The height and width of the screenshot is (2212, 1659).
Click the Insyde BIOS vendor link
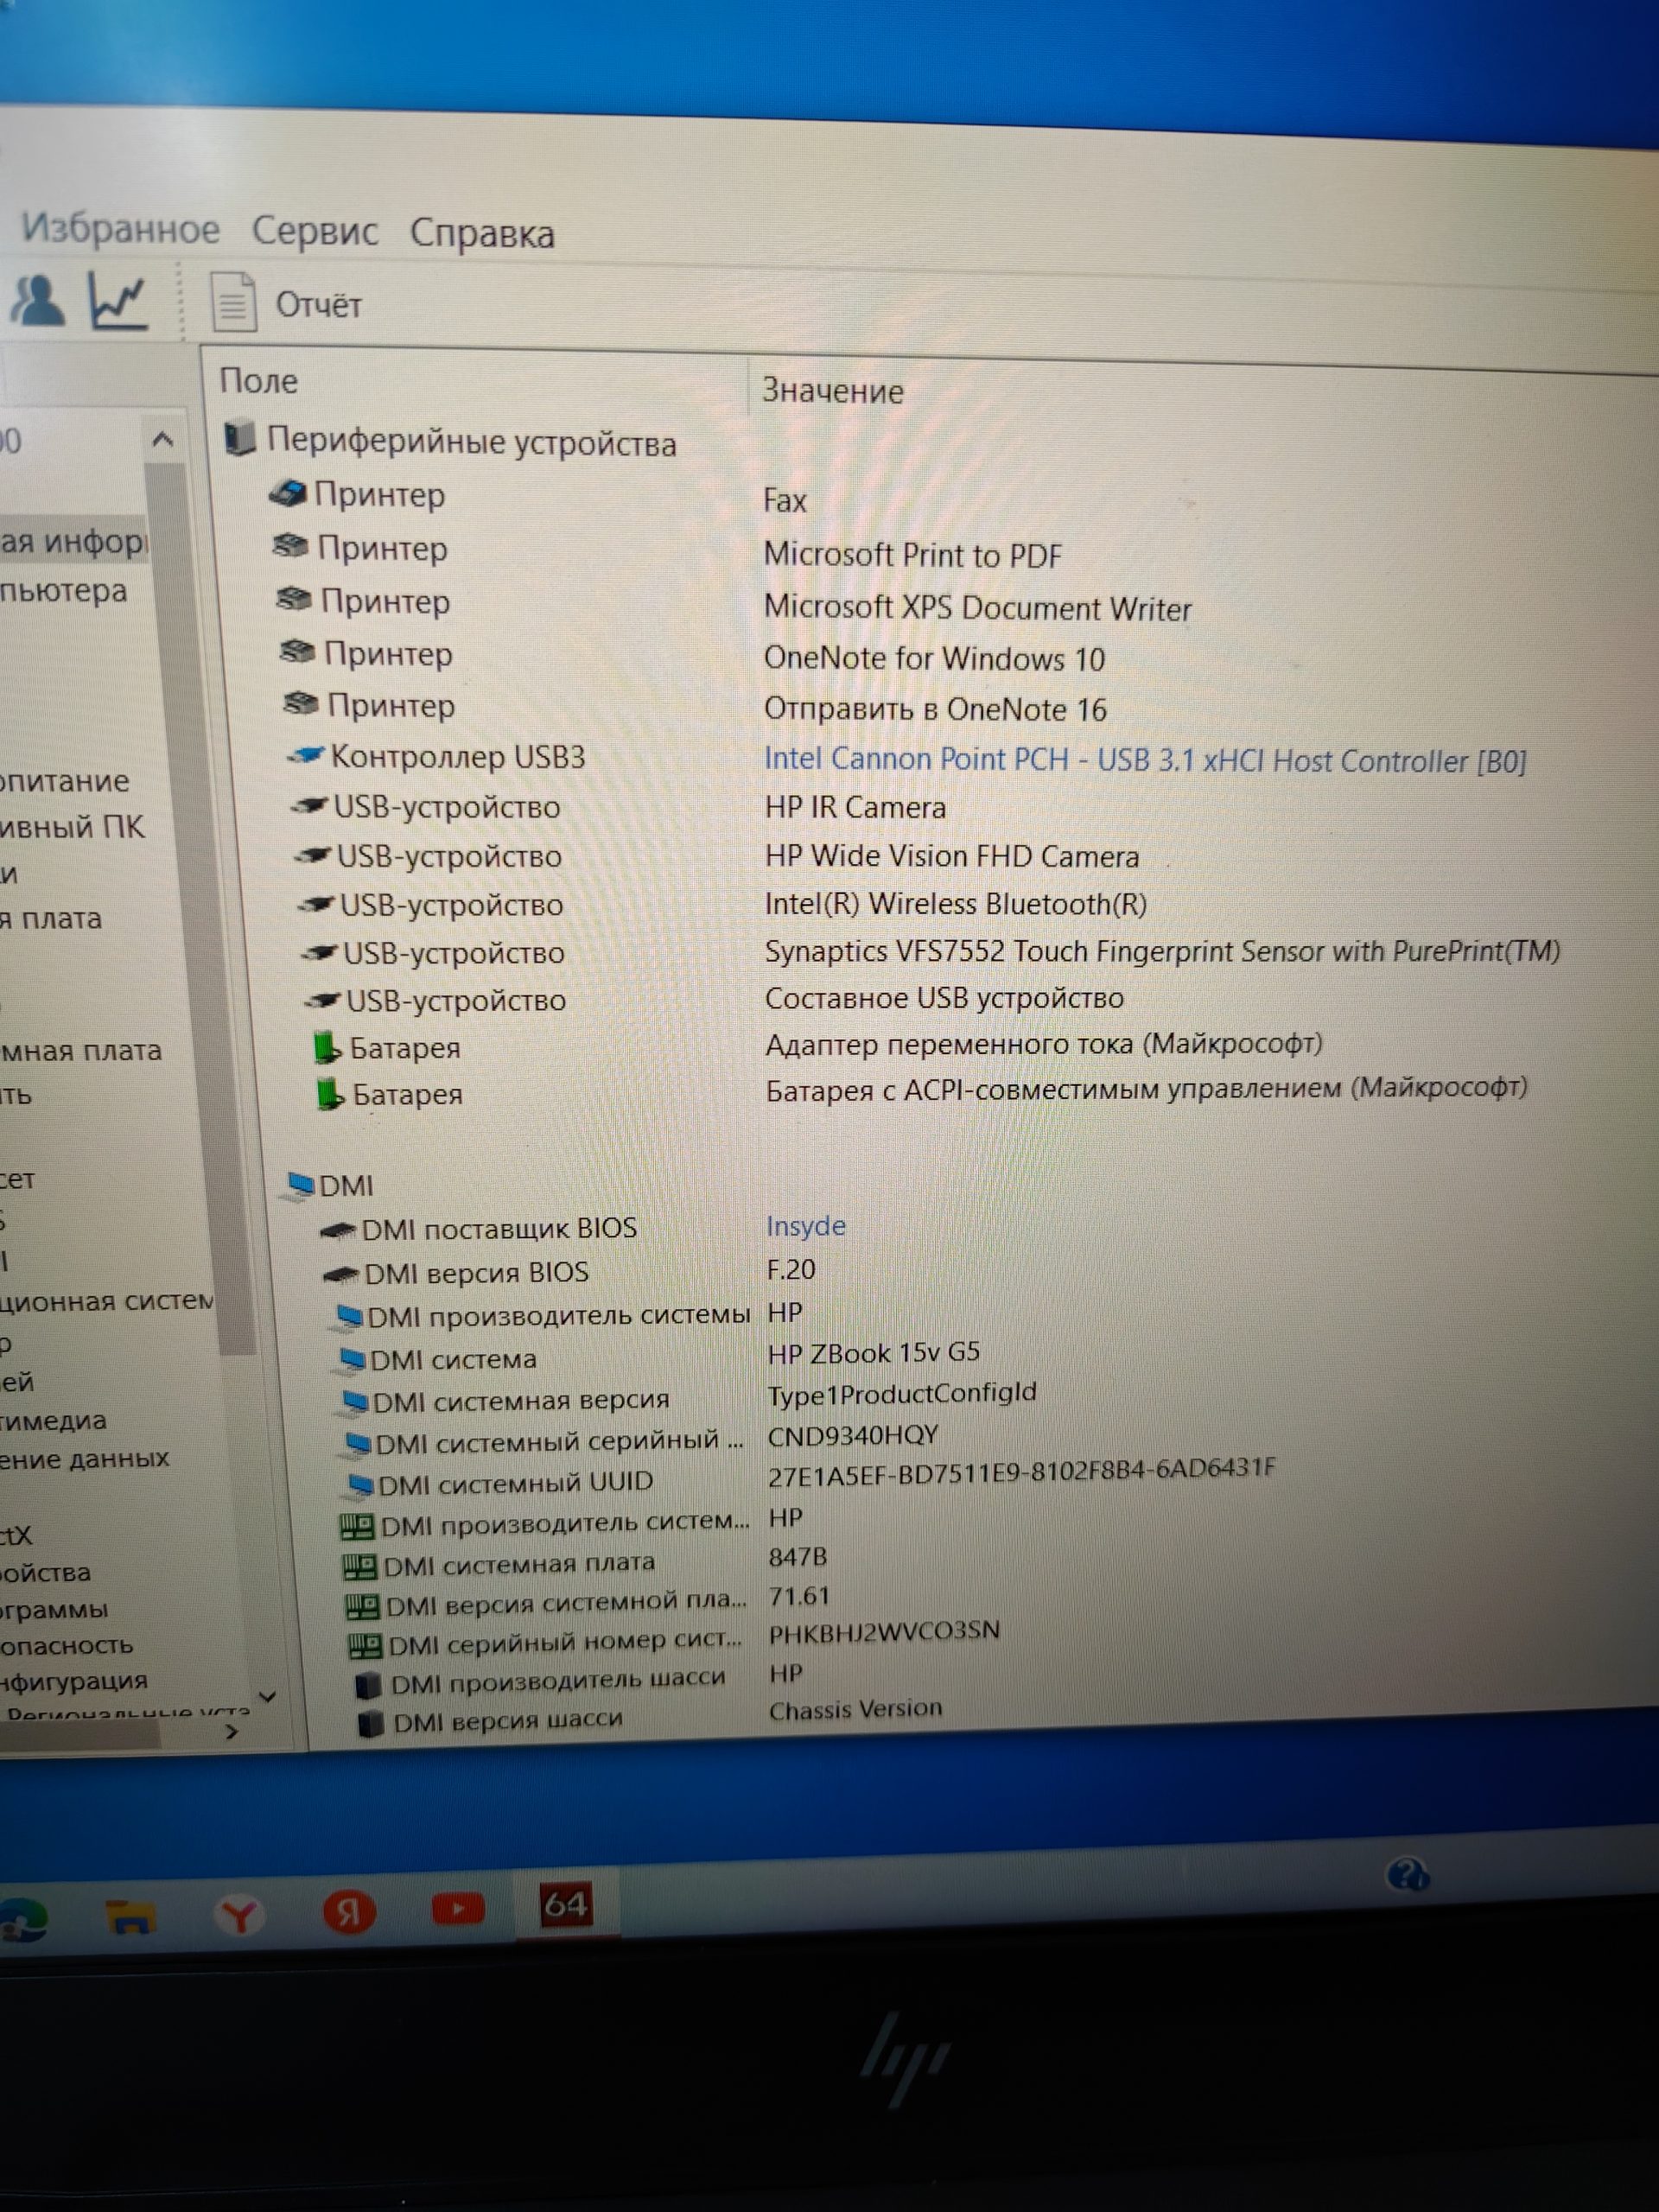[x=805, y=1226]
